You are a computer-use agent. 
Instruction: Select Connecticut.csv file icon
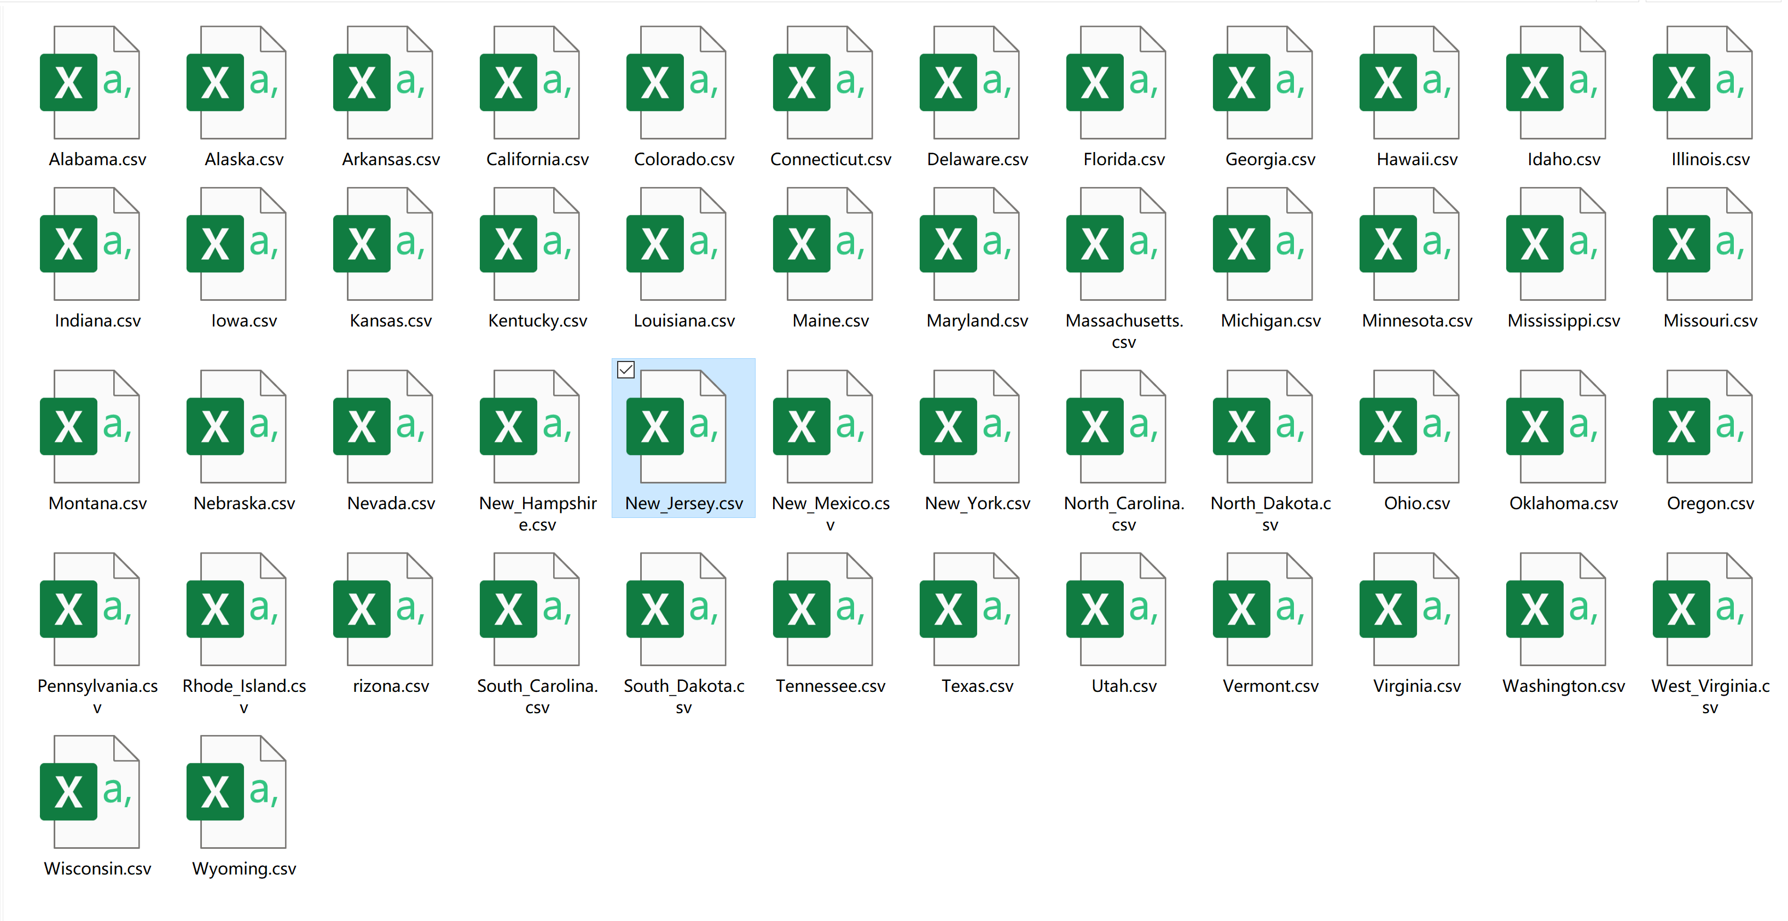point(823,83)
